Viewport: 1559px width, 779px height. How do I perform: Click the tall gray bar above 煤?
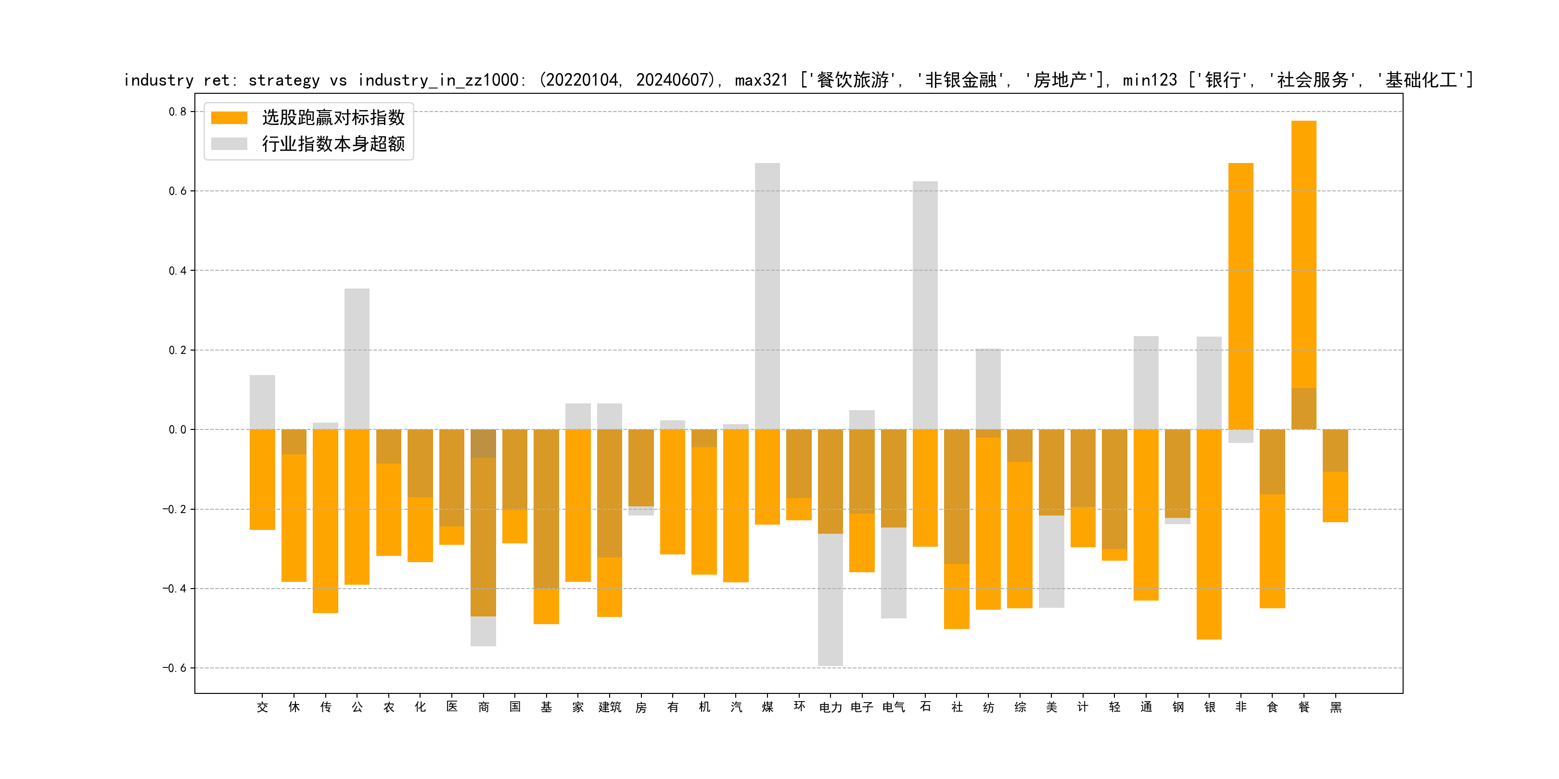[767, 296]
